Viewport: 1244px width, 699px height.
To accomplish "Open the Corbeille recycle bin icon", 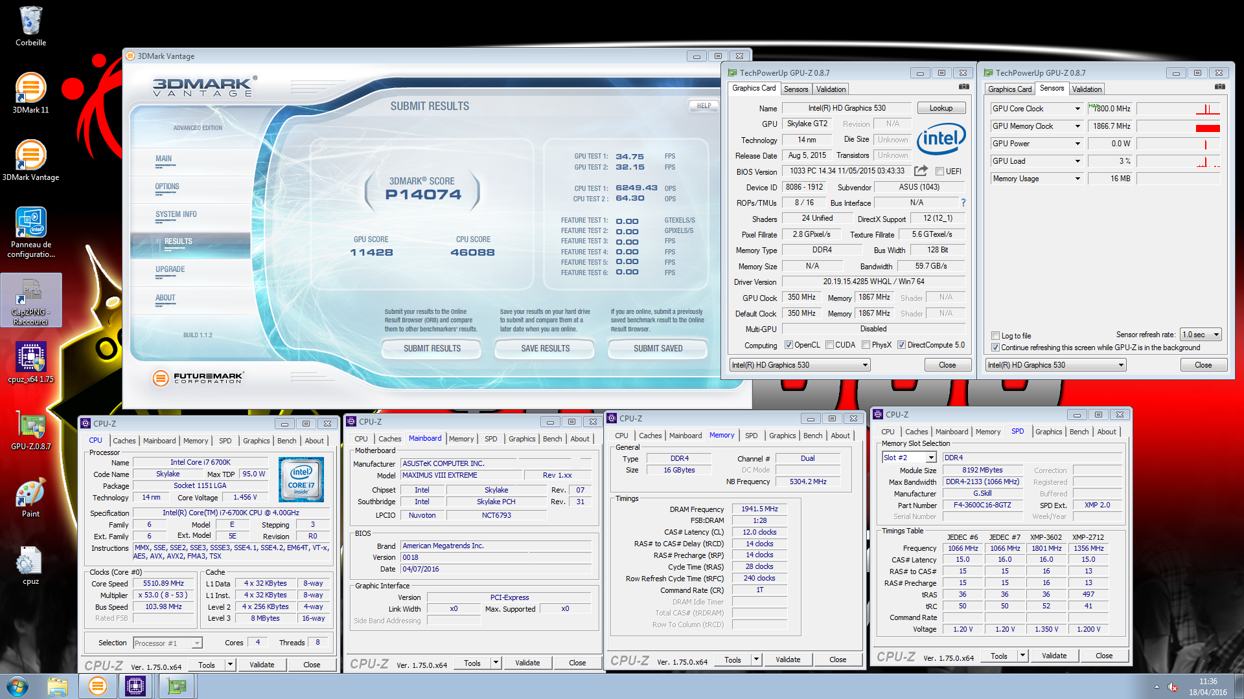I will [x=30, y=26].
